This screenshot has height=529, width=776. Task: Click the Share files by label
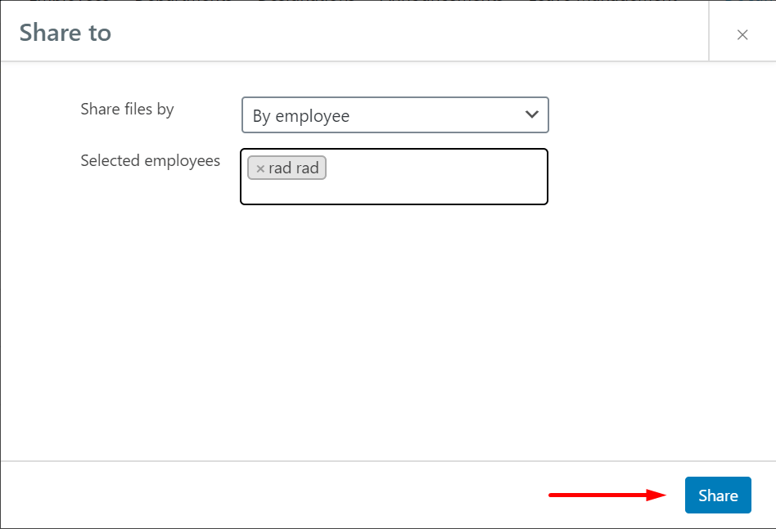click(127, 109)
